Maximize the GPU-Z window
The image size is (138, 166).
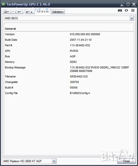click(x=128, y=4)
